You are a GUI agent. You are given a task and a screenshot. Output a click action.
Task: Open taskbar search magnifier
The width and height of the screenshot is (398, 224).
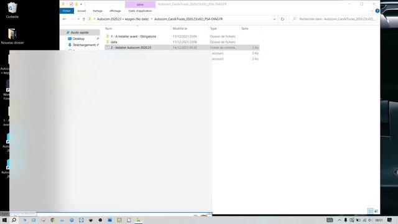point(14,220)
